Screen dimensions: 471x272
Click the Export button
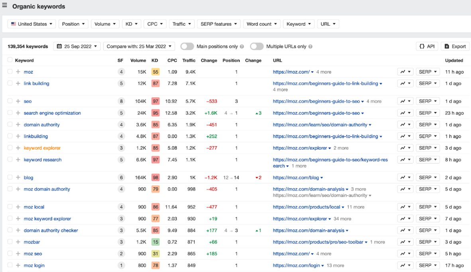point(455,47)
